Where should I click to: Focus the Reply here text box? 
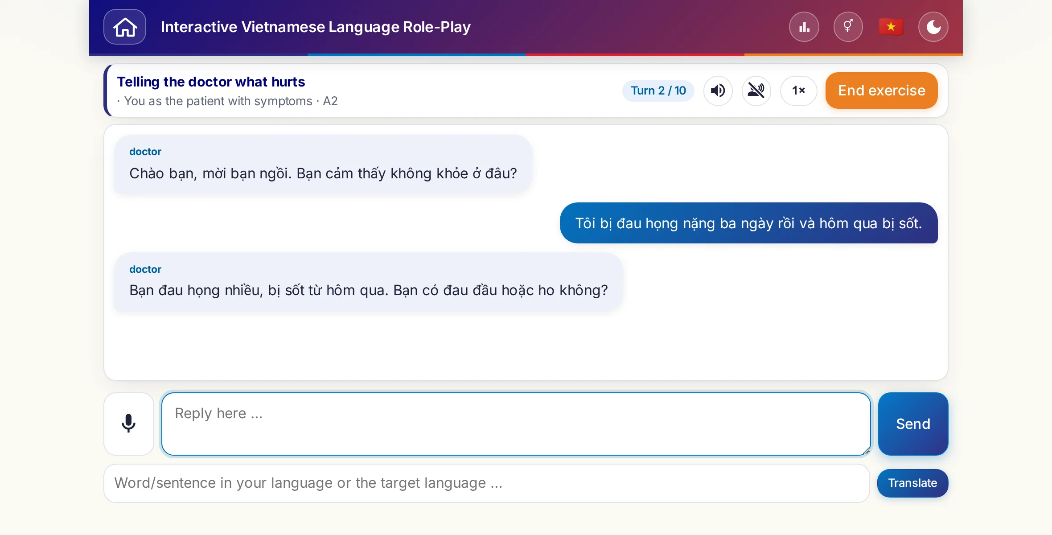coord(516,424)
